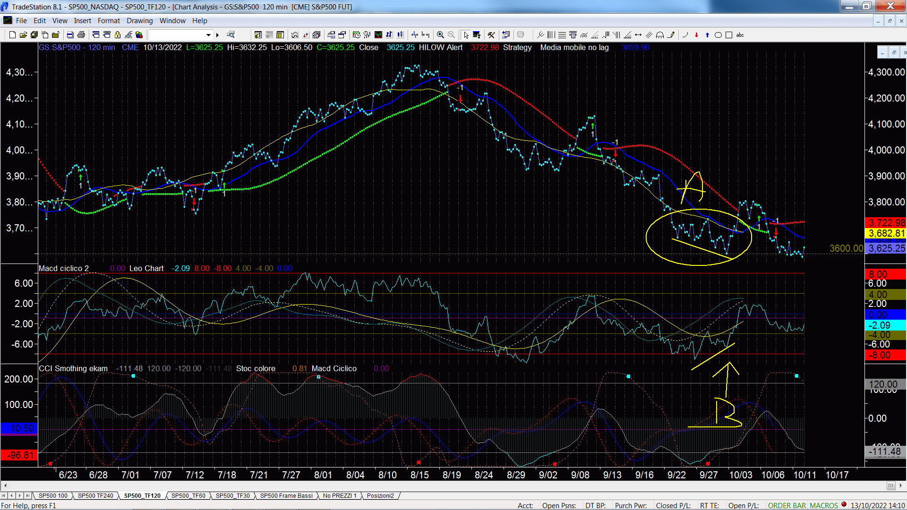Select the blue up arrow tool
Viewport: 907px width, 510px height.
pyautogui.click(x=707, y=35)
